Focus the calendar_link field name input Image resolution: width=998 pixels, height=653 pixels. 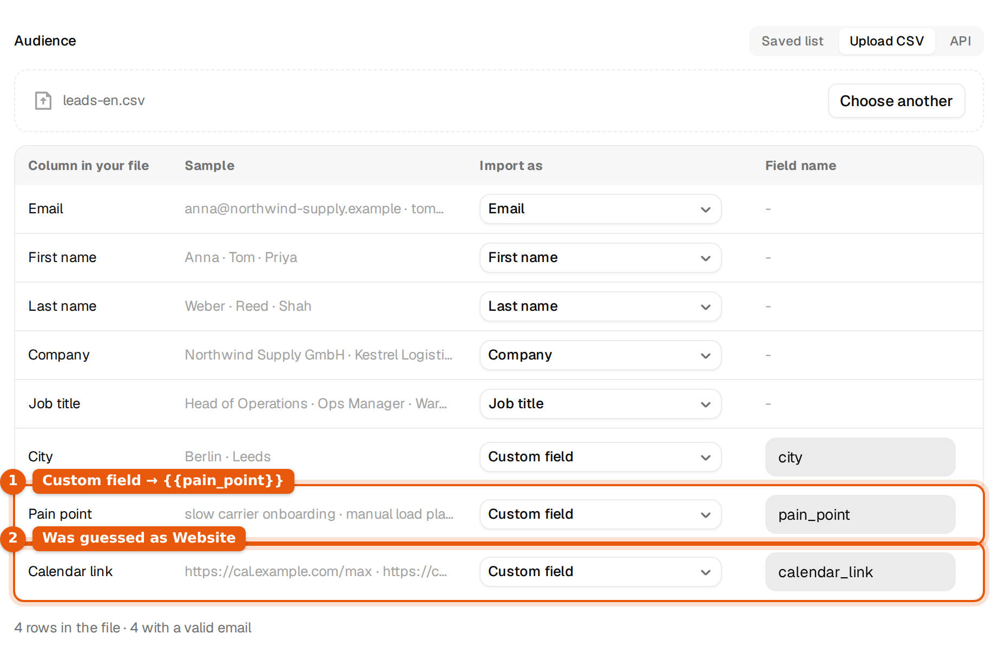(860, 572)
